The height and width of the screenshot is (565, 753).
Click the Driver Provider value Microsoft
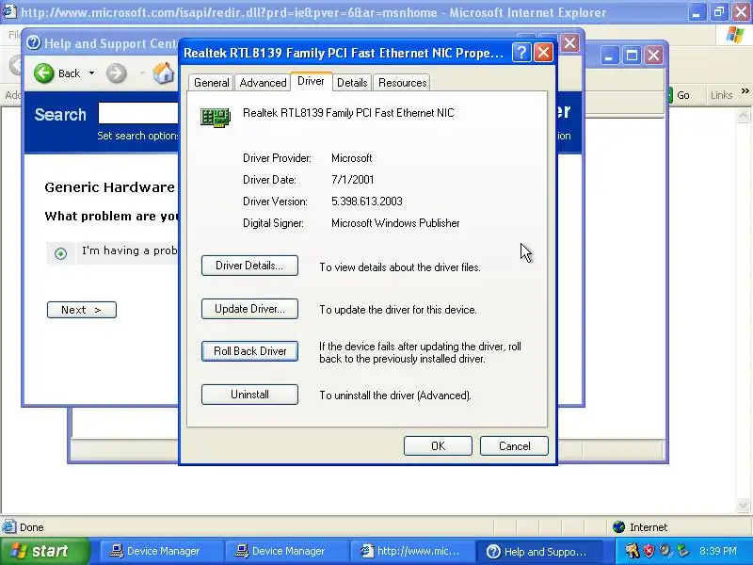click(x=351, y=158)
